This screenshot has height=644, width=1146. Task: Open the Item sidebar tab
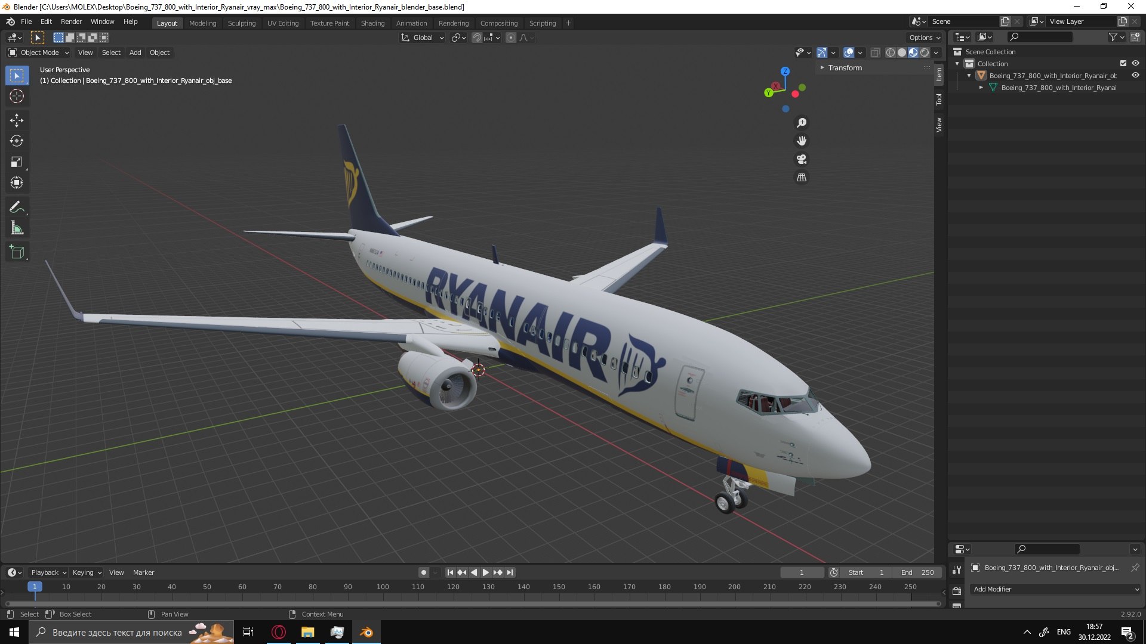pyautogui.click(x=939, y=75)
